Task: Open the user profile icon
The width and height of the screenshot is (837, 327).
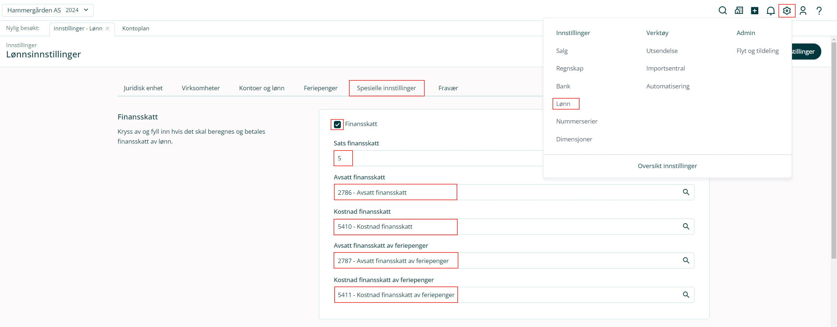Action: click(x=803, y=11)
